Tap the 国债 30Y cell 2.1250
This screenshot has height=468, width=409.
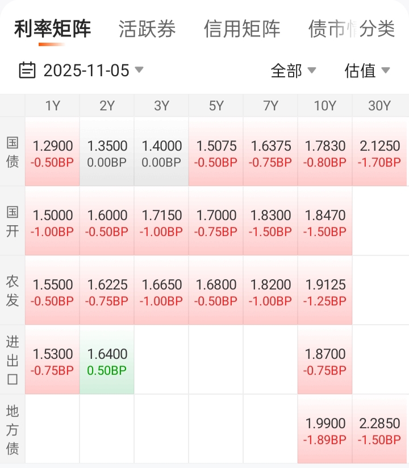(x=379, y=152)
